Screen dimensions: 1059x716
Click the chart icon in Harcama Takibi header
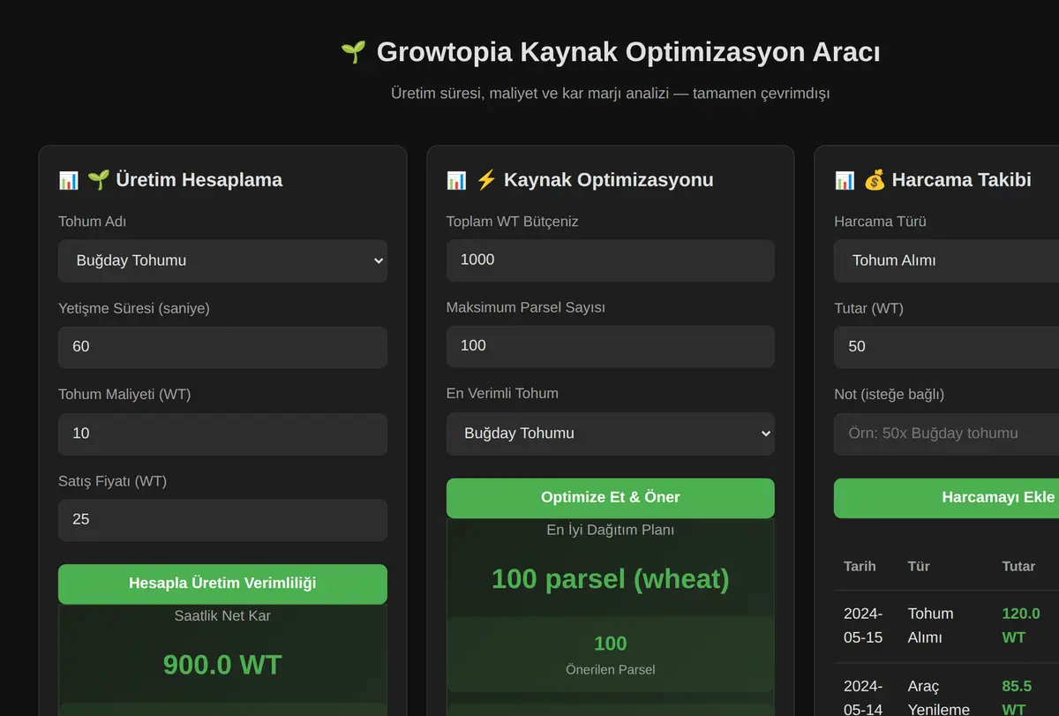pyautogui.click(x=845, y=180)
